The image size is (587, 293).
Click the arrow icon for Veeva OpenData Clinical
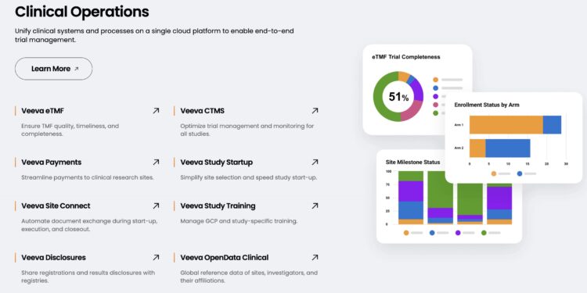point(315,258)
